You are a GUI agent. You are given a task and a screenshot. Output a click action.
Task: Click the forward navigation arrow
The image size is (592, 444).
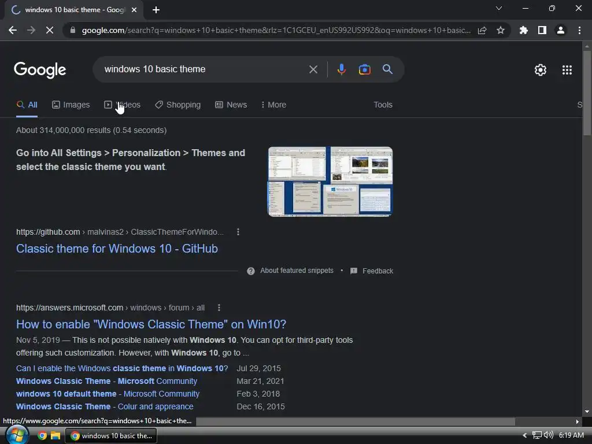point(31,30)
